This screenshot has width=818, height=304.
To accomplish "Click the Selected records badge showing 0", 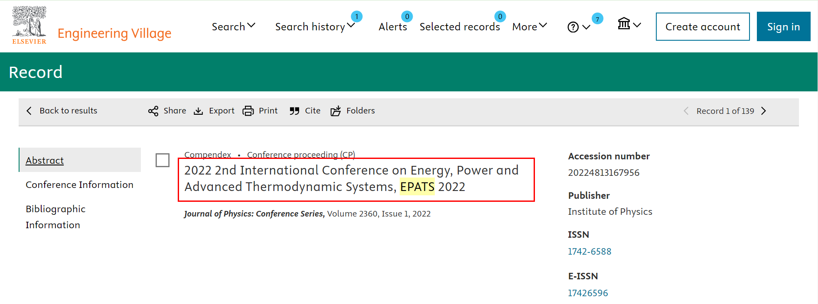I will tap(500, 16).
